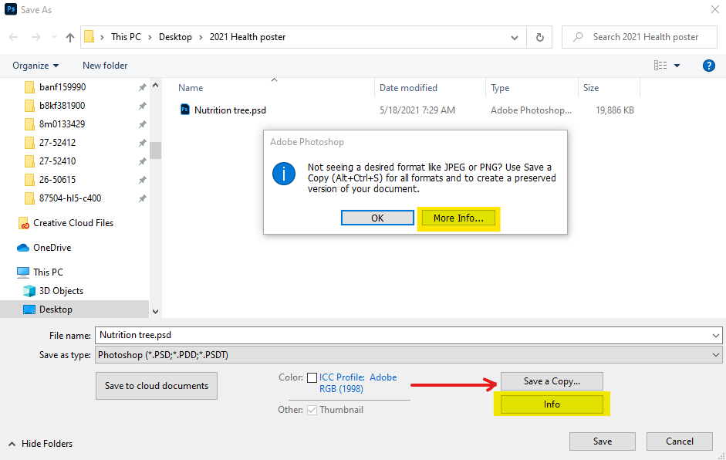Click the PSD file icon for Nutrition tree
This screenshot has height=460, width=726.
(x=184, y=110)
